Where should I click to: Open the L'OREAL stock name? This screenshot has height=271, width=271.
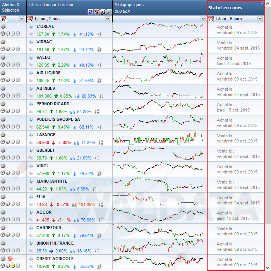pos(45,26)
